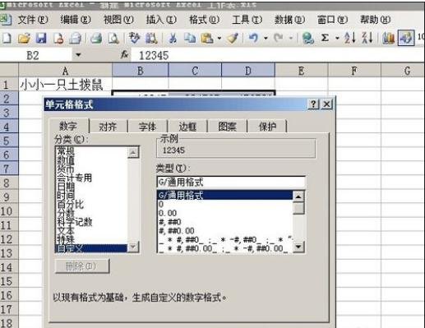Open the 数据 menu
Screen dimensions: 425x328
coord(289,20)
